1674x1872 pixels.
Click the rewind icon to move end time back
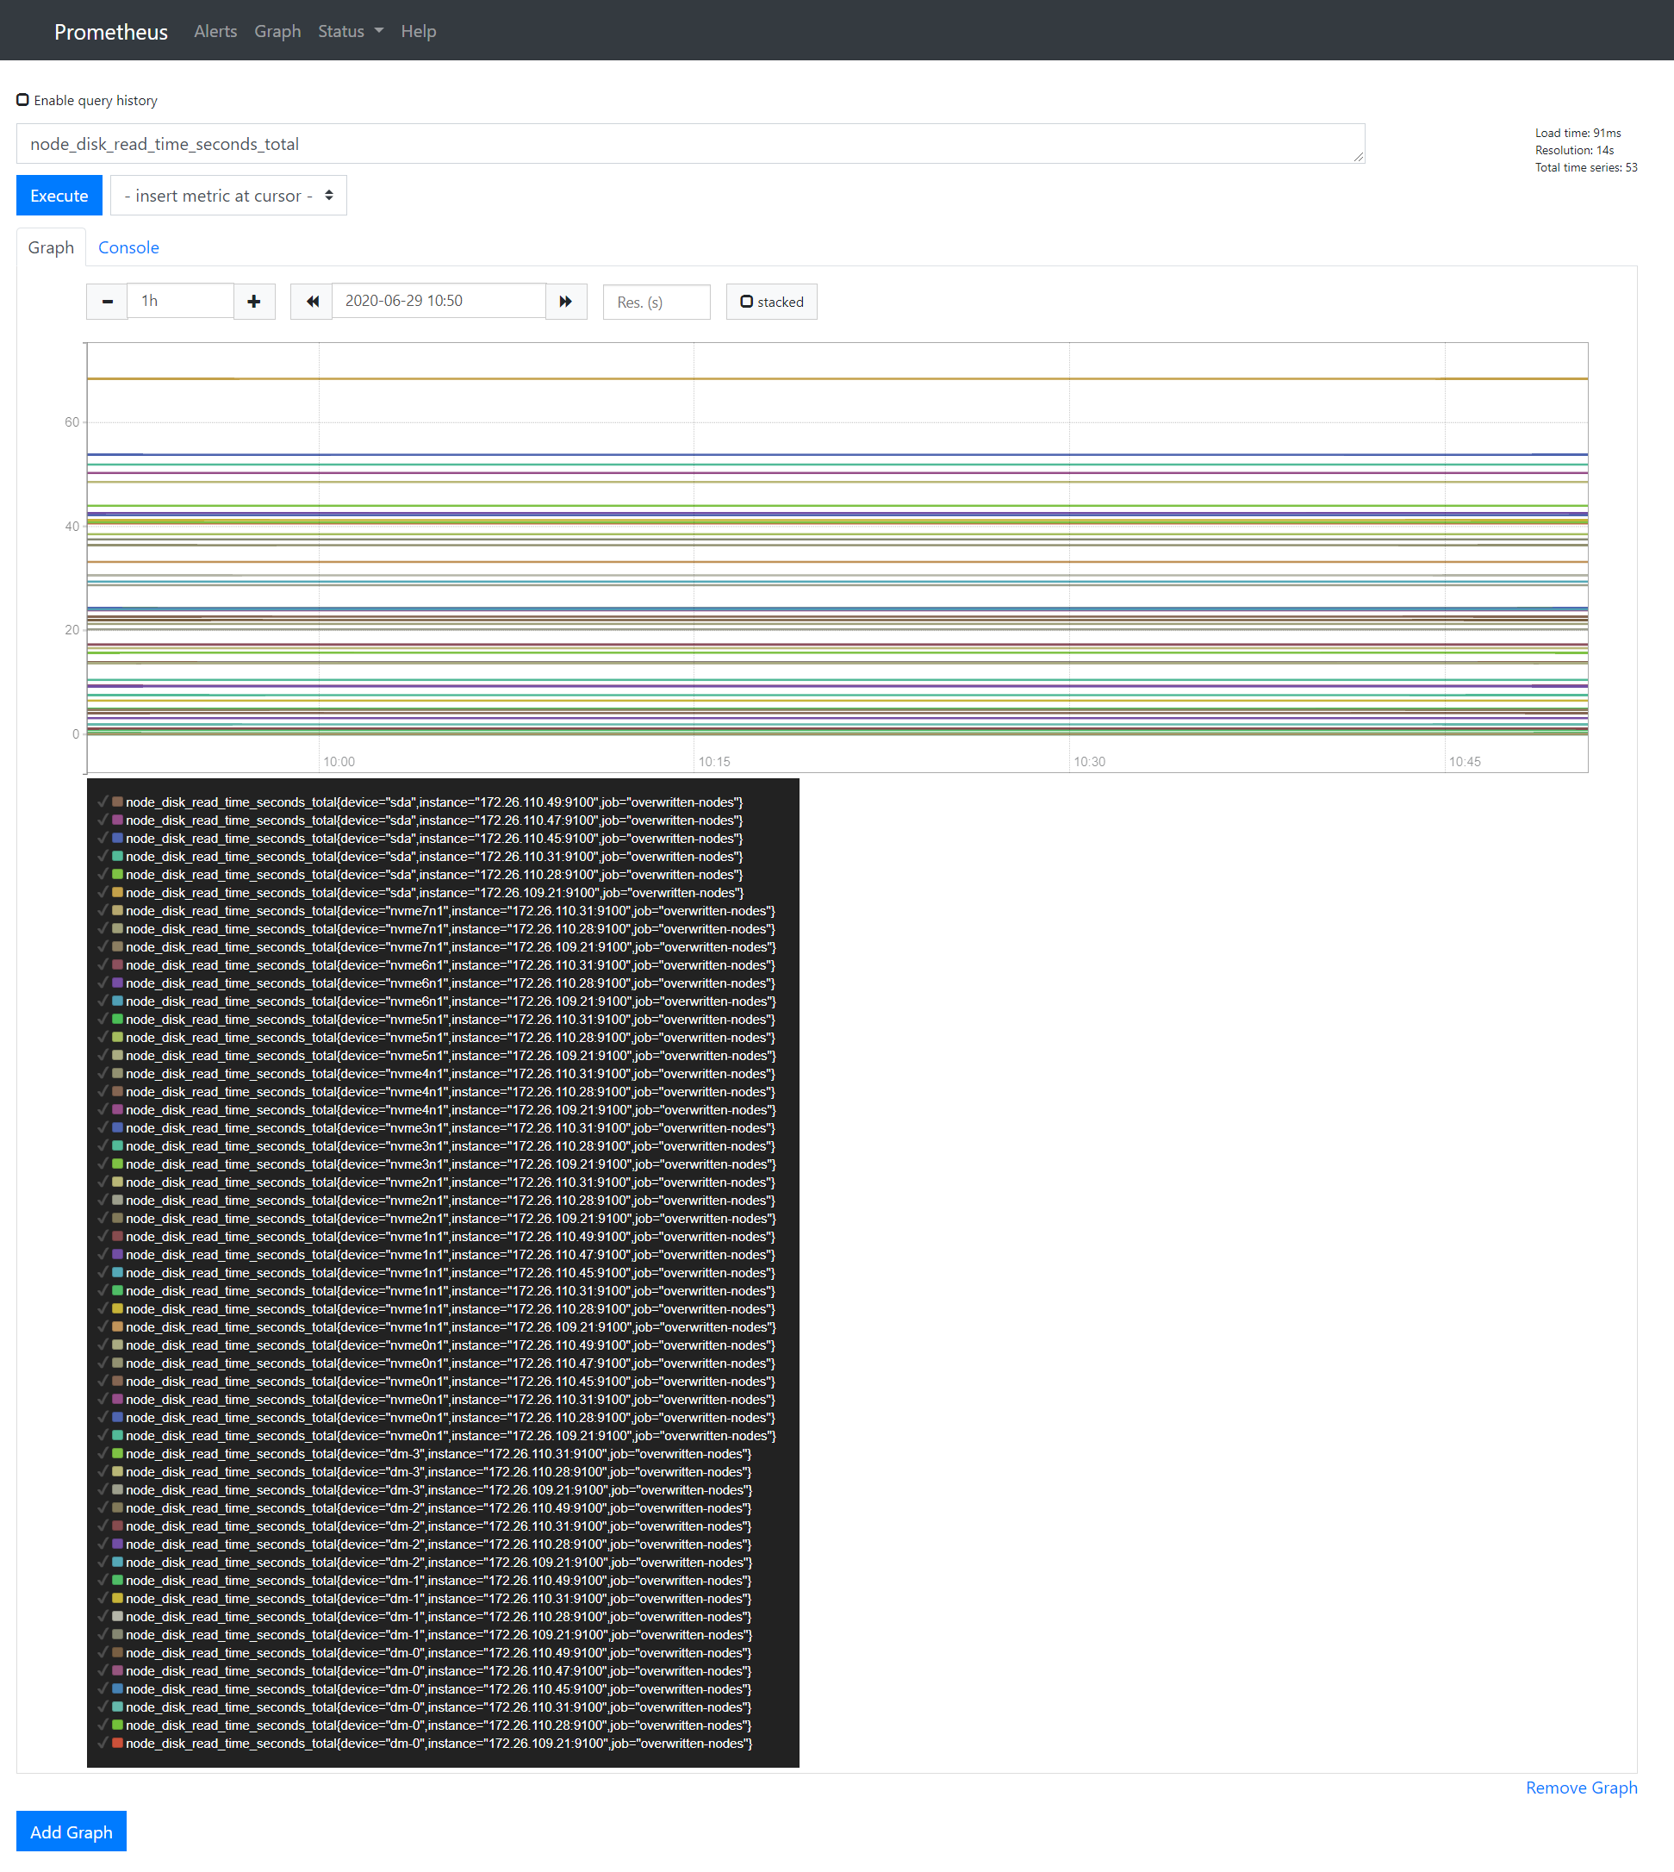(x=312, y=302)
